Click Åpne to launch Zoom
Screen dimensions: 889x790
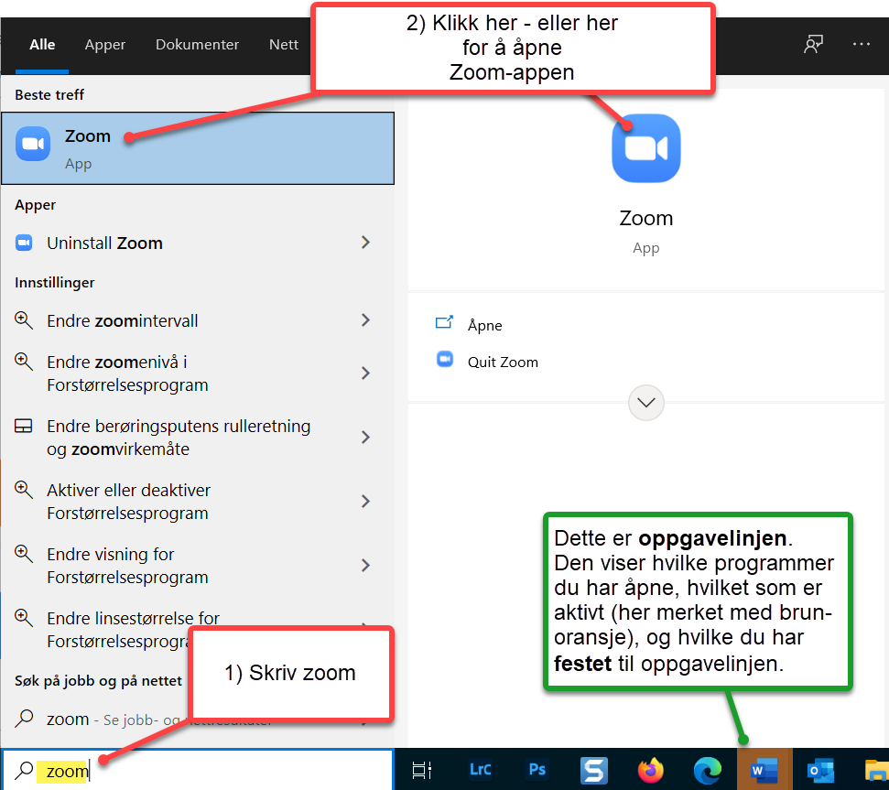coord(484,325)
